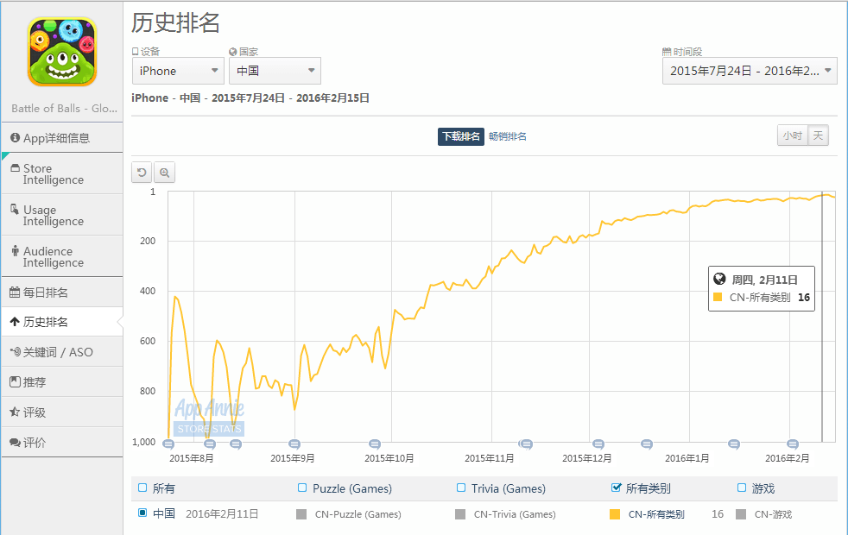Image resolution: width=848 pixels, height=535 pixels.
Task: Open Usage Intelligence in sidebar
Action: [x=61, y=216]
